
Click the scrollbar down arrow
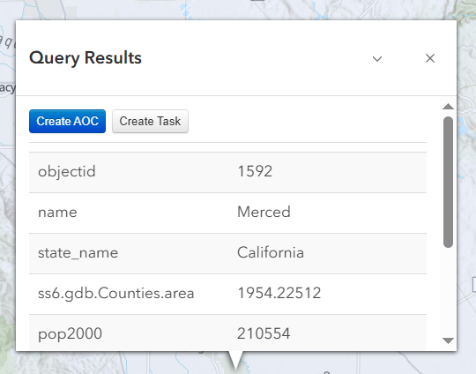point(448,340)
